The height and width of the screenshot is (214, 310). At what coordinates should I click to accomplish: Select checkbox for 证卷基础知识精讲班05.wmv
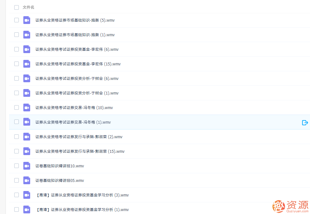point(17,180)
